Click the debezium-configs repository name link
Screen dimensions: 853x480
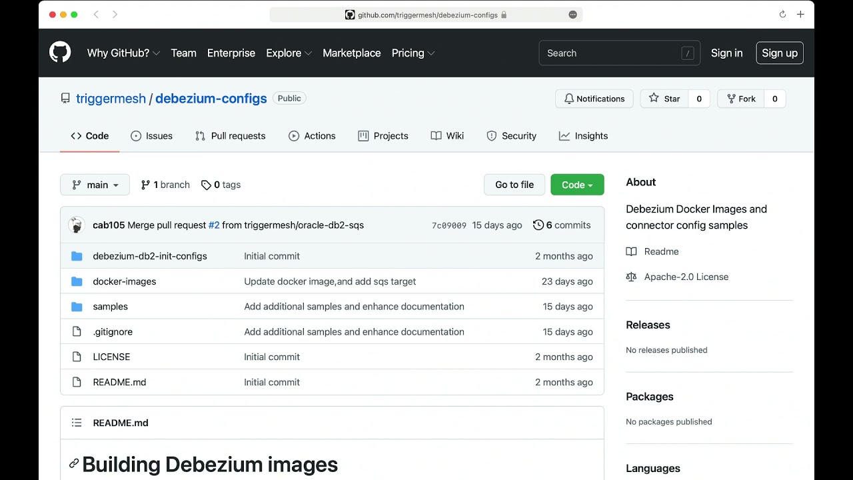211,99
